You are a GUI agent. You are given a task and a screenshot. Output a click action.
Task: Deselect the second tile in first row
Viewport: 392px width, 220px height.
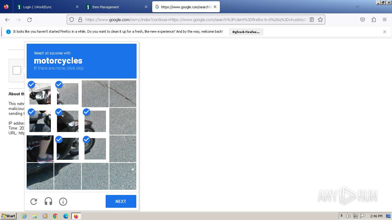coord(68,94)
